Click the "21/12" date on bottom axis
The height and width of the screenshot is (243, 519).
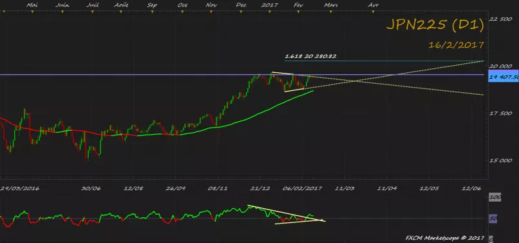click(x=261, y=188)
